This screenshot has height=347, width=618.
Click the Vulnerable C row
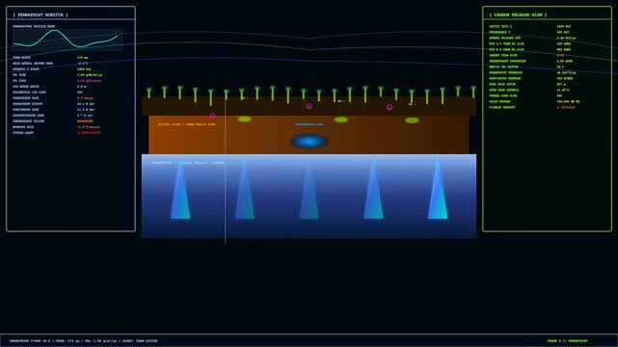[529, 33]
